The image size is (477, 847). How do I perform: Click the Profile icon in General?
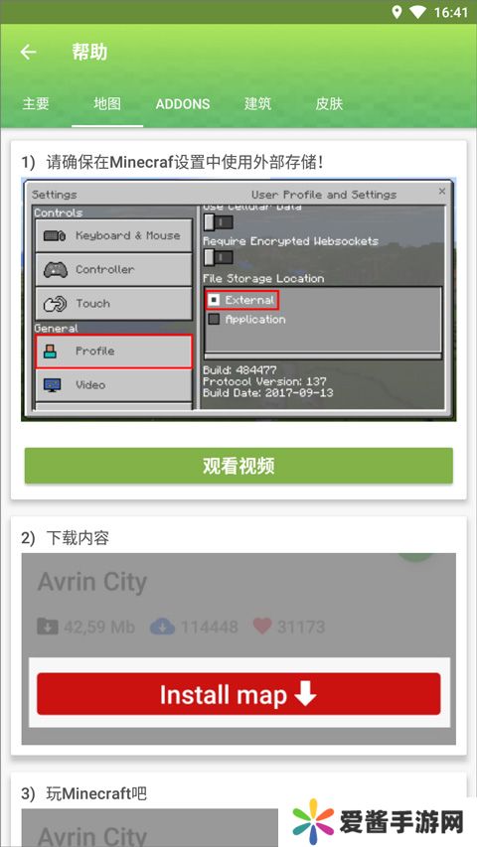click(x=51, y=352)
